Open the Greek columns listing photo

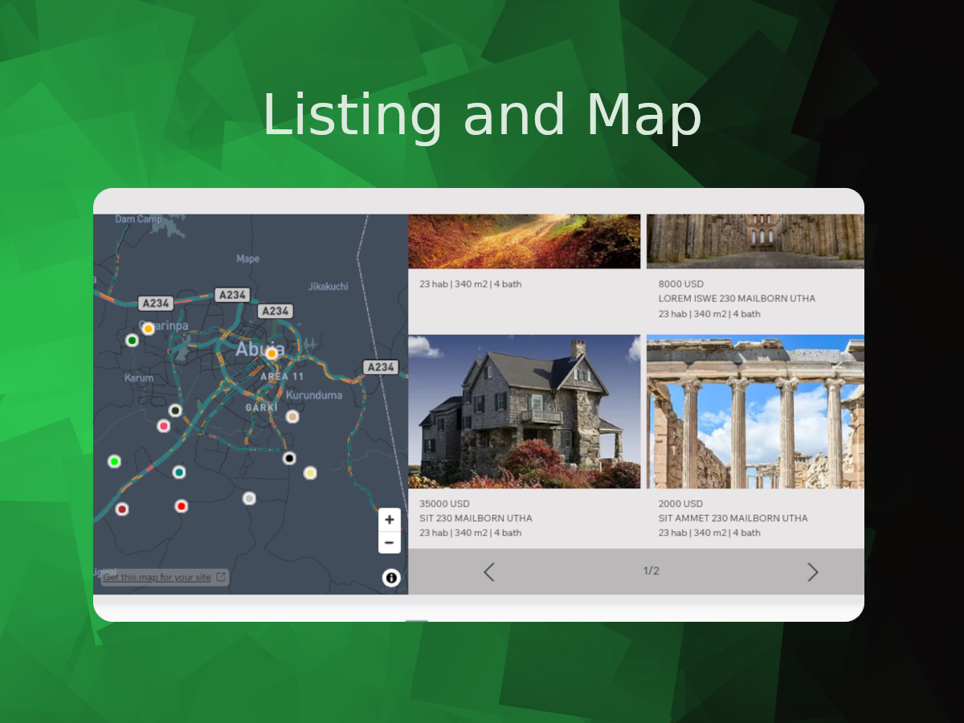[756, 411]
